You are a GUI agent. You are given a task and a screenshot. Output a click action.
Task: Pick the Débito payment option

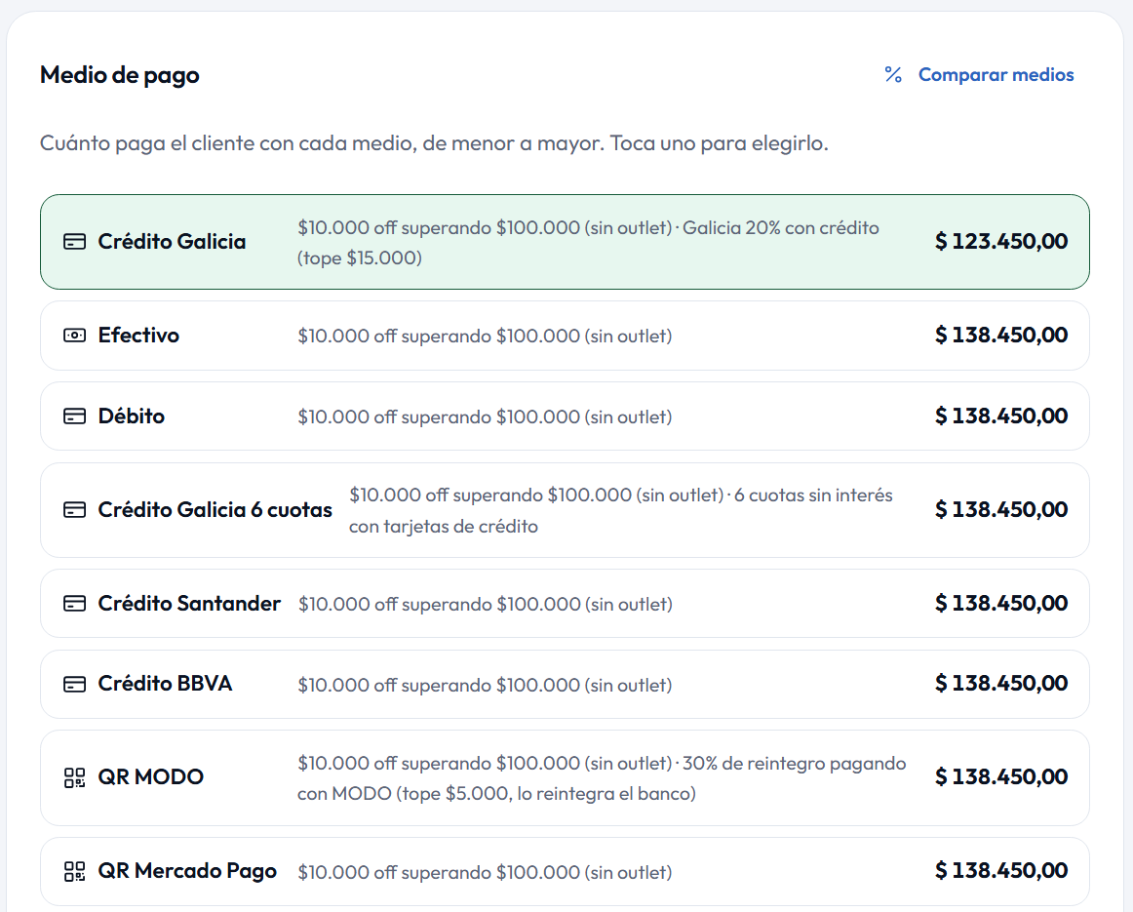coord(565,416)
